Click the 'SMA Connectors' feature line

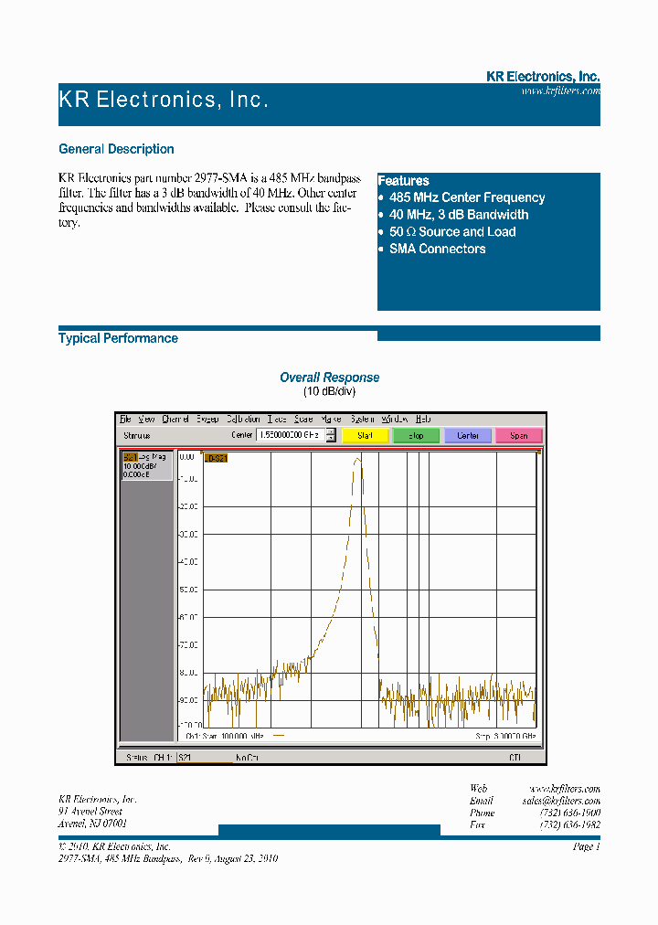coord(438,249)
